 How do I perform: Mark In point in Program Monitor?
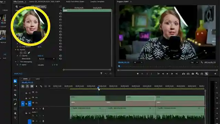(147, 74)
